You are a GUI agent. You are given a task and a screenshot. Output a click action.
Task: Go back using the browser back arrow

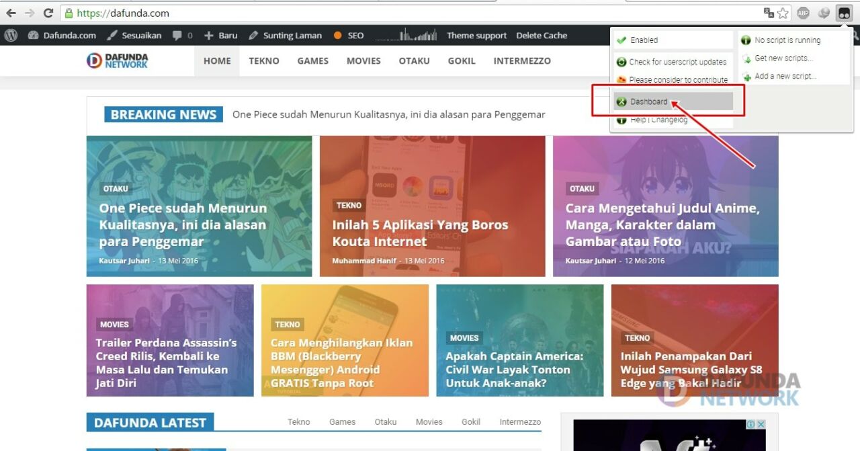pyautogui.click(x=11, y=13)
